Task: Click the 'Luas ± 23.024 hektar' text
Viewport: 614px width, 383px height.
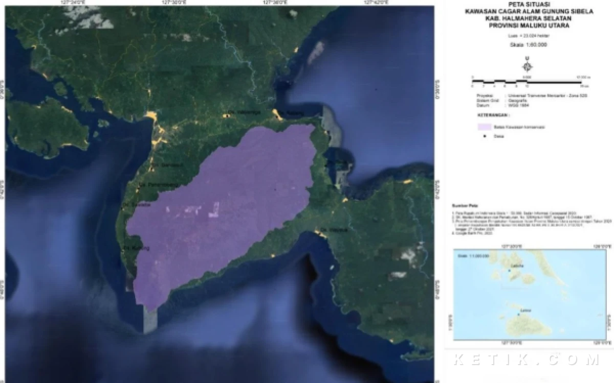Action: click(529, 36)
